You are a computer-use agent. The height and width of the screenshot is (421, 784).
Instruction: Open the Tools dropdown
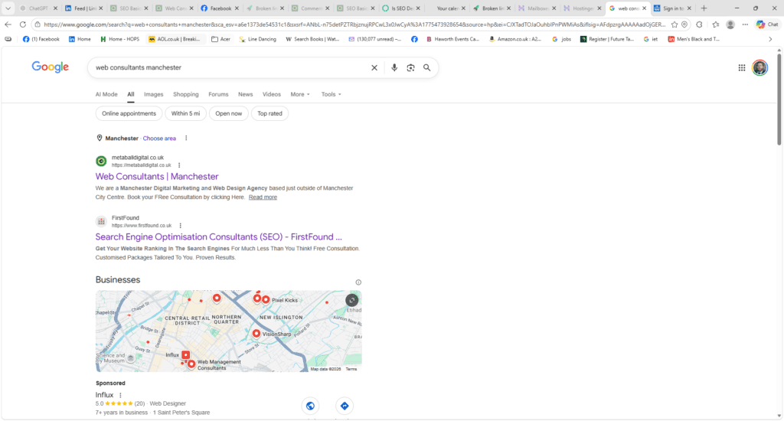tap(331, 94)
